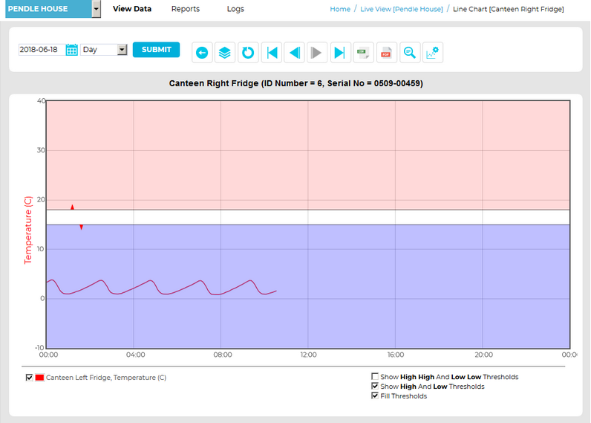The height and width of the screenshot is (423, 591).
Task: Jump to last period icon
Action: (340, 53)
